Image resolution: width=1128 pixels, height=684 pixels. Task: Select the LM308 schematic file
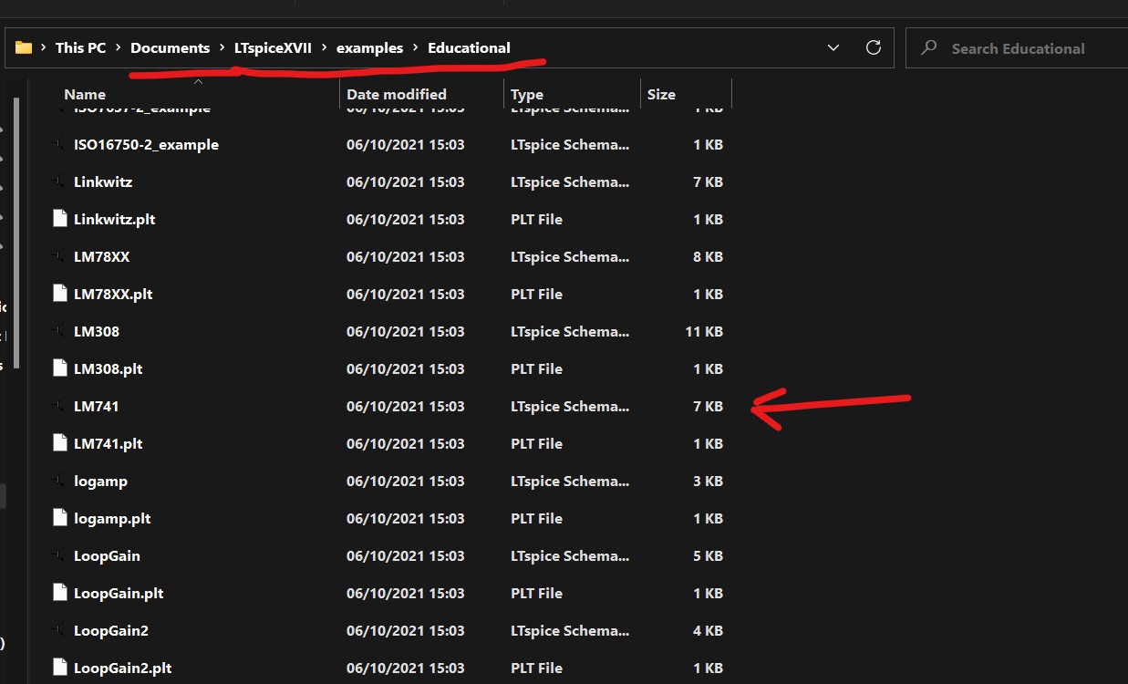click(97, 331)
